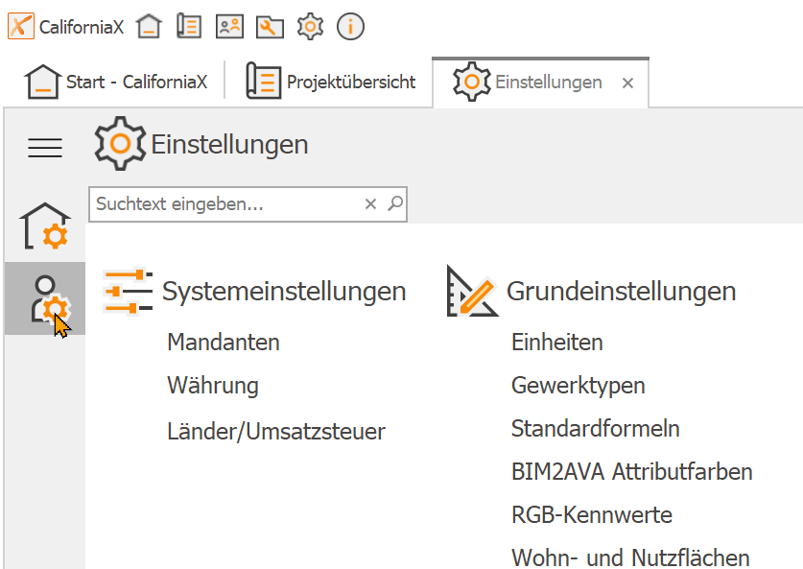Open the Währung settings link

213,385
